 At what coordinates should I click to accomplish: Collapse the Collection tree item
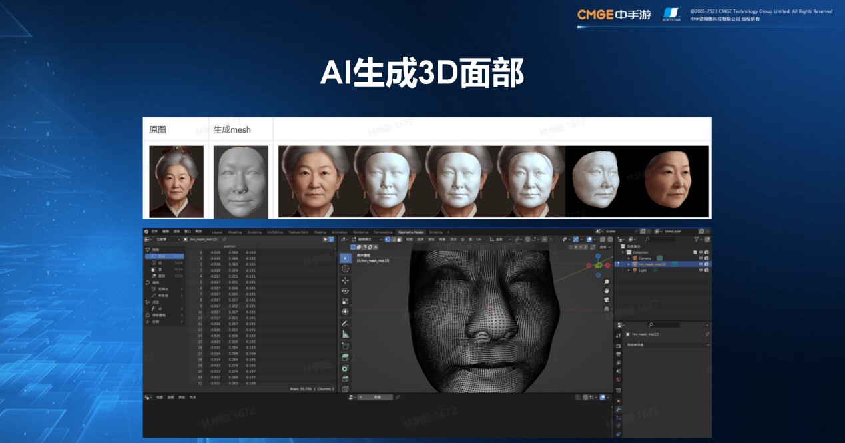click(x=623, y=252)
